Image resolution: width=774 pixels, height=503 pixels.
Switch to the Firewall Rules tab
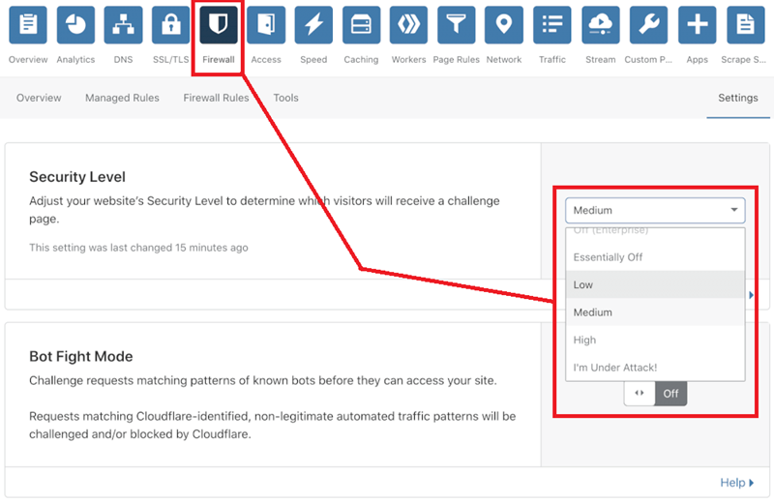[x=216, y=98]
